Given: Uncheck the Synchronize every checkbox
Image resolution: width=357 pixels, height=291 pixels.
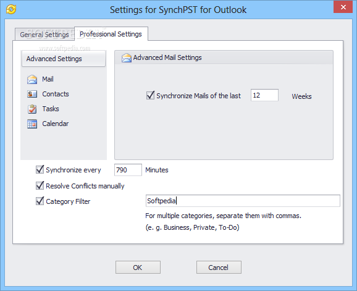Looking at the screenshot, I should 40,169.
